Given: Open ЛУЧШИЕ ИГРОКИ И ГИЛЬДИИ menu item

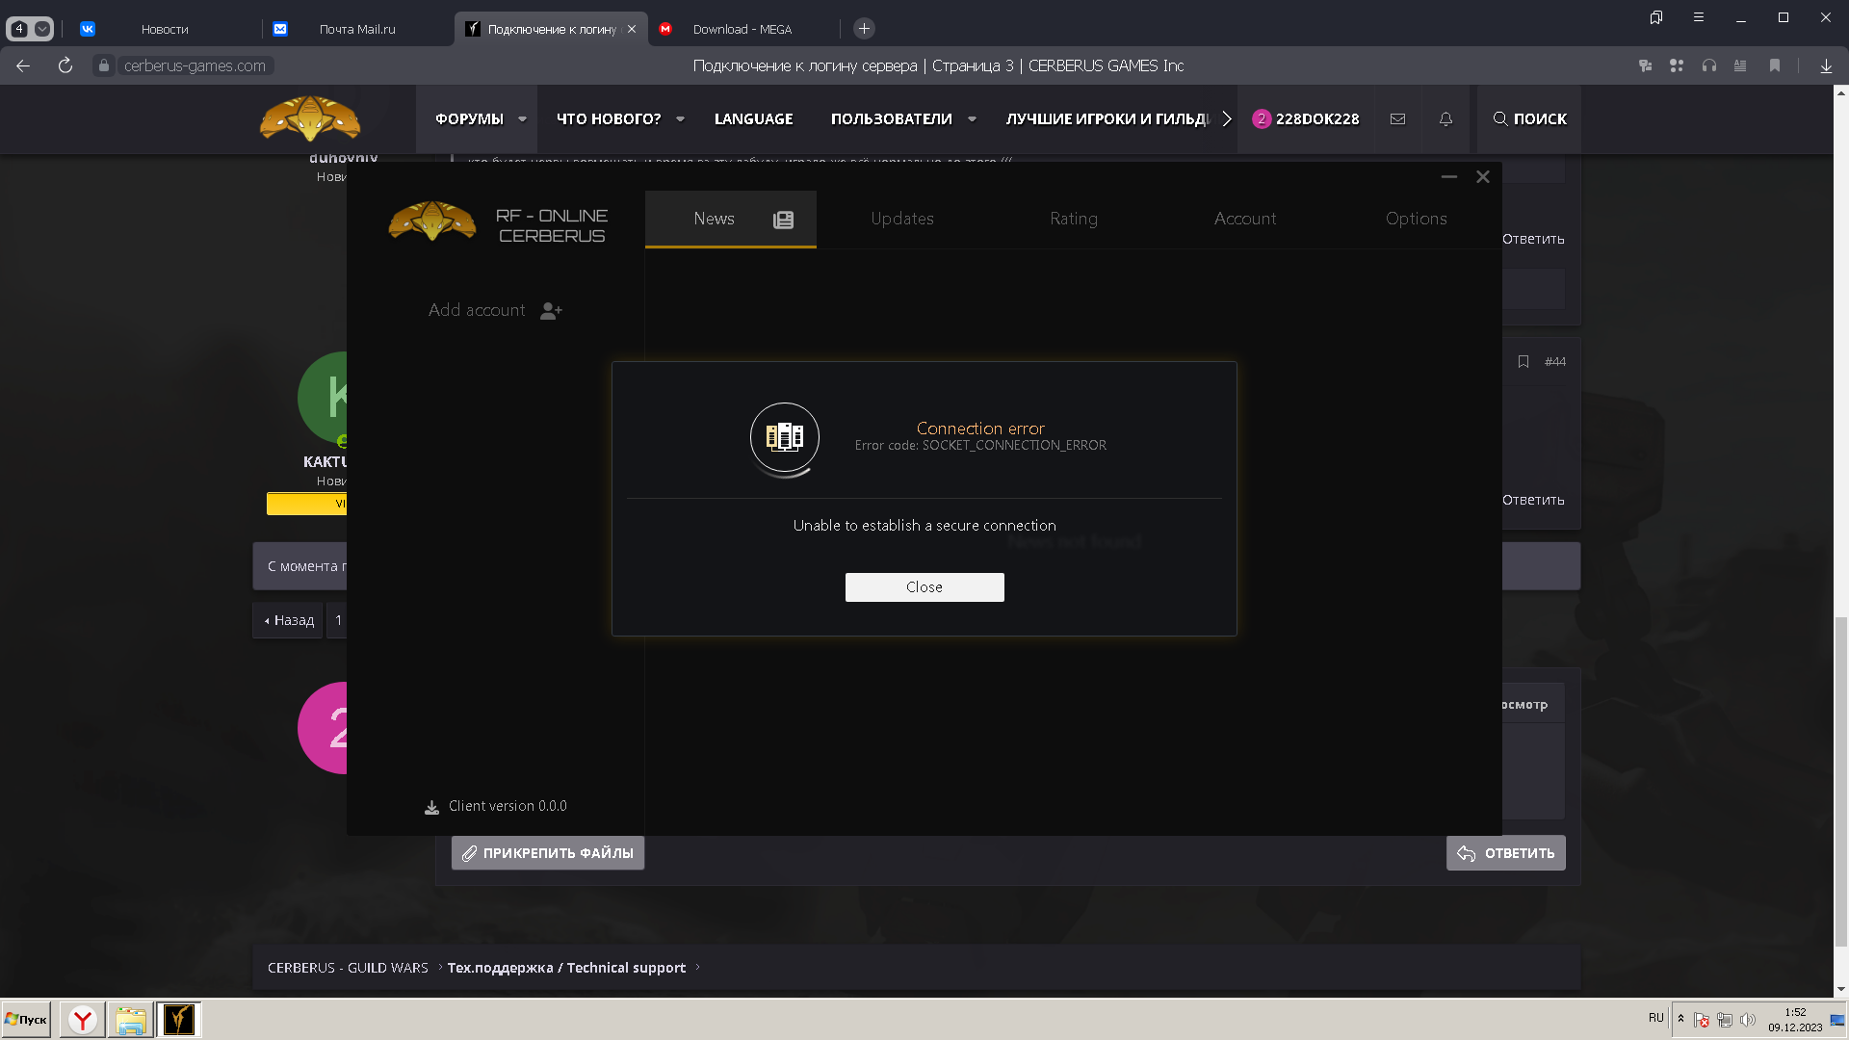Looking at the screenshot, I should (x=1107, y=119).
